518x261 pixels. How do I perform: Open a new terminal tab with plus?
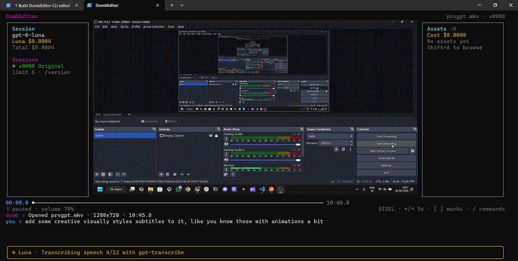click(172, 5)
